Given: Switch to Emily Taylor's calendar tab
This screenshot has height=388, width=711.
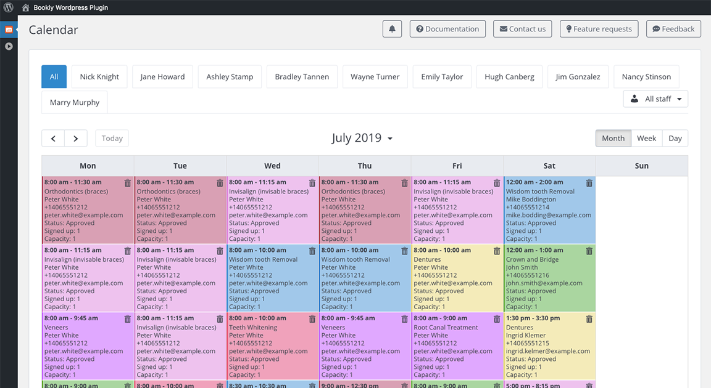Looking at the screenshot, I should point(442,76).
